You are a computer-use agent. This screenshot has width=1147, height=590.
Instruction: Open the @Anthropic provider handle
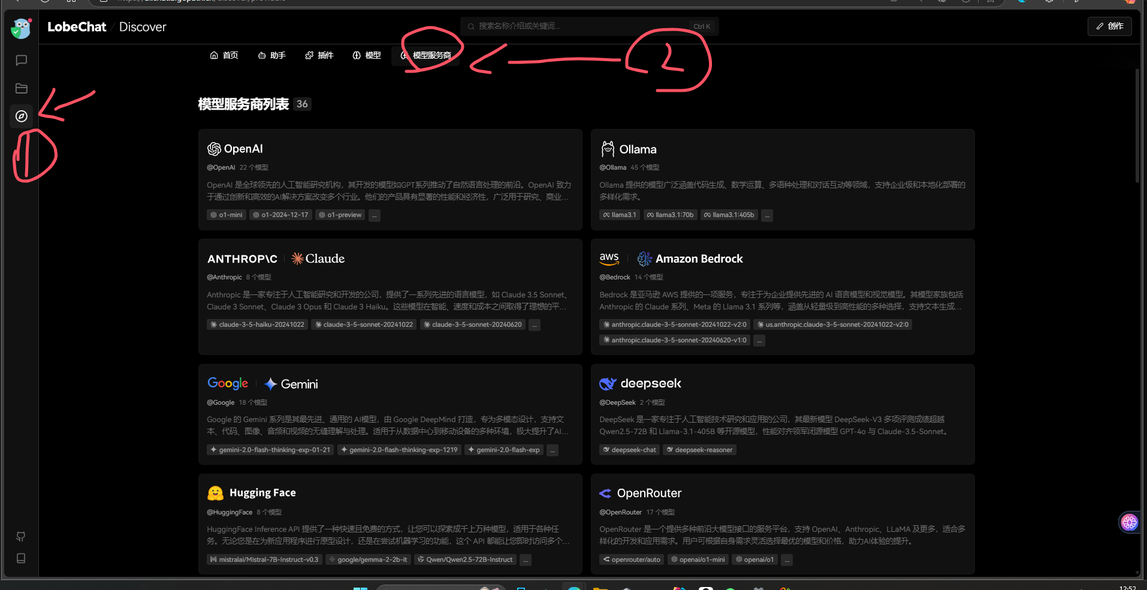[224, 277]
